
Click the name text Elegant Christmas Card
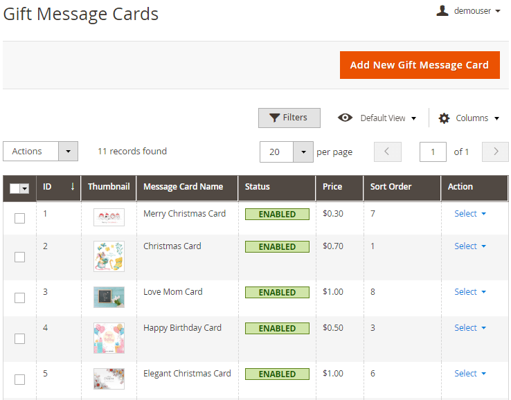[187, 374]
